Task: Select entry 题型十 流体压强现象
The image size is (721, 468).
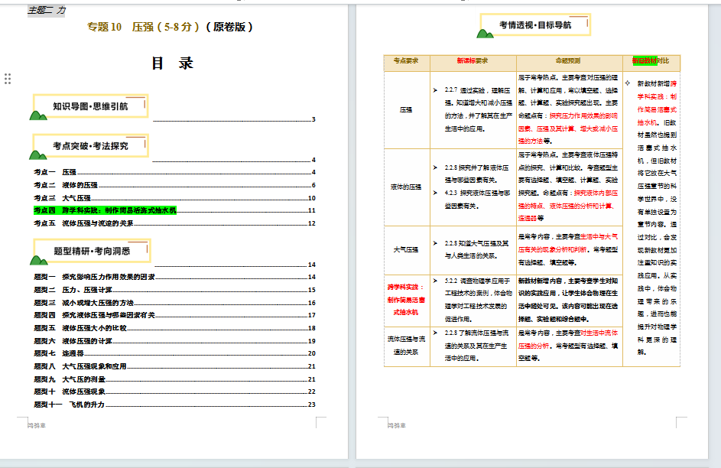Action: (x=174, y=392)
